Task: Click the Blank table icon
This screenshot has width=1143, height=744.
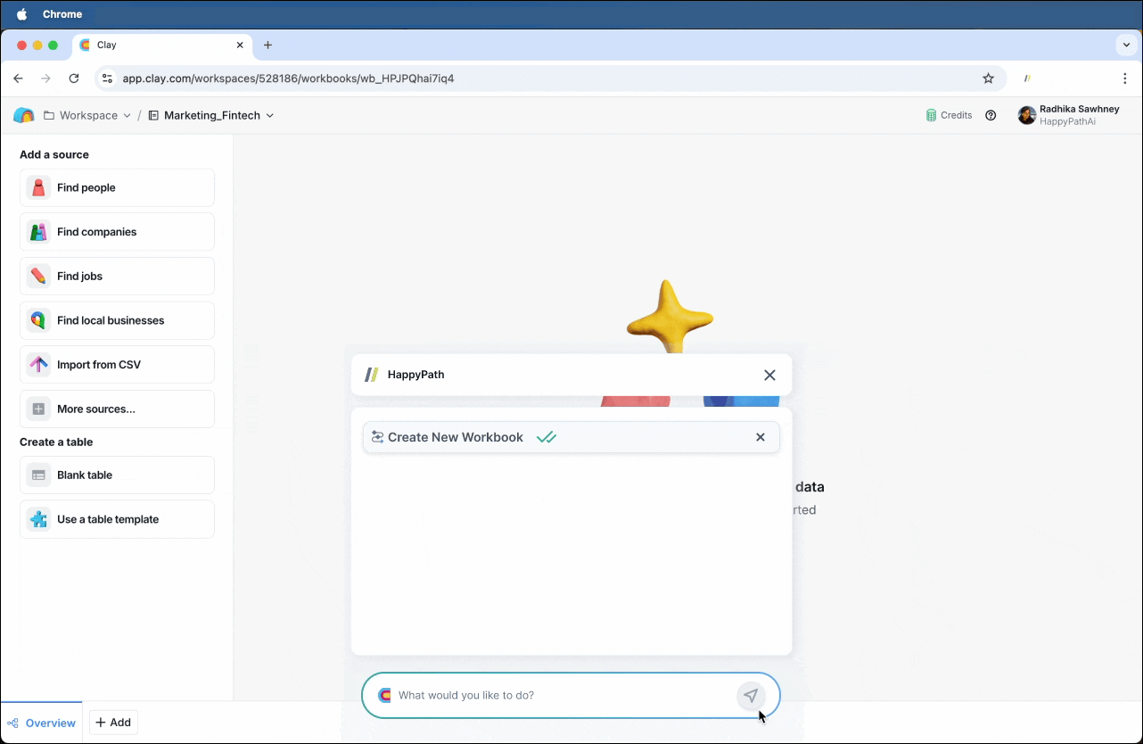Action: click(x=38, y=475)
